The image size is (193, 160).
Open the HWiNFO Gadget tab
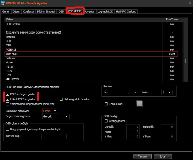tap(126, 12)
